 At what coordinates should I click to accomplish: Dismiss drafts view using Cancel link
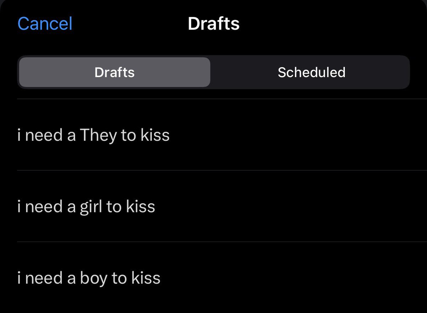pos(45,24)
